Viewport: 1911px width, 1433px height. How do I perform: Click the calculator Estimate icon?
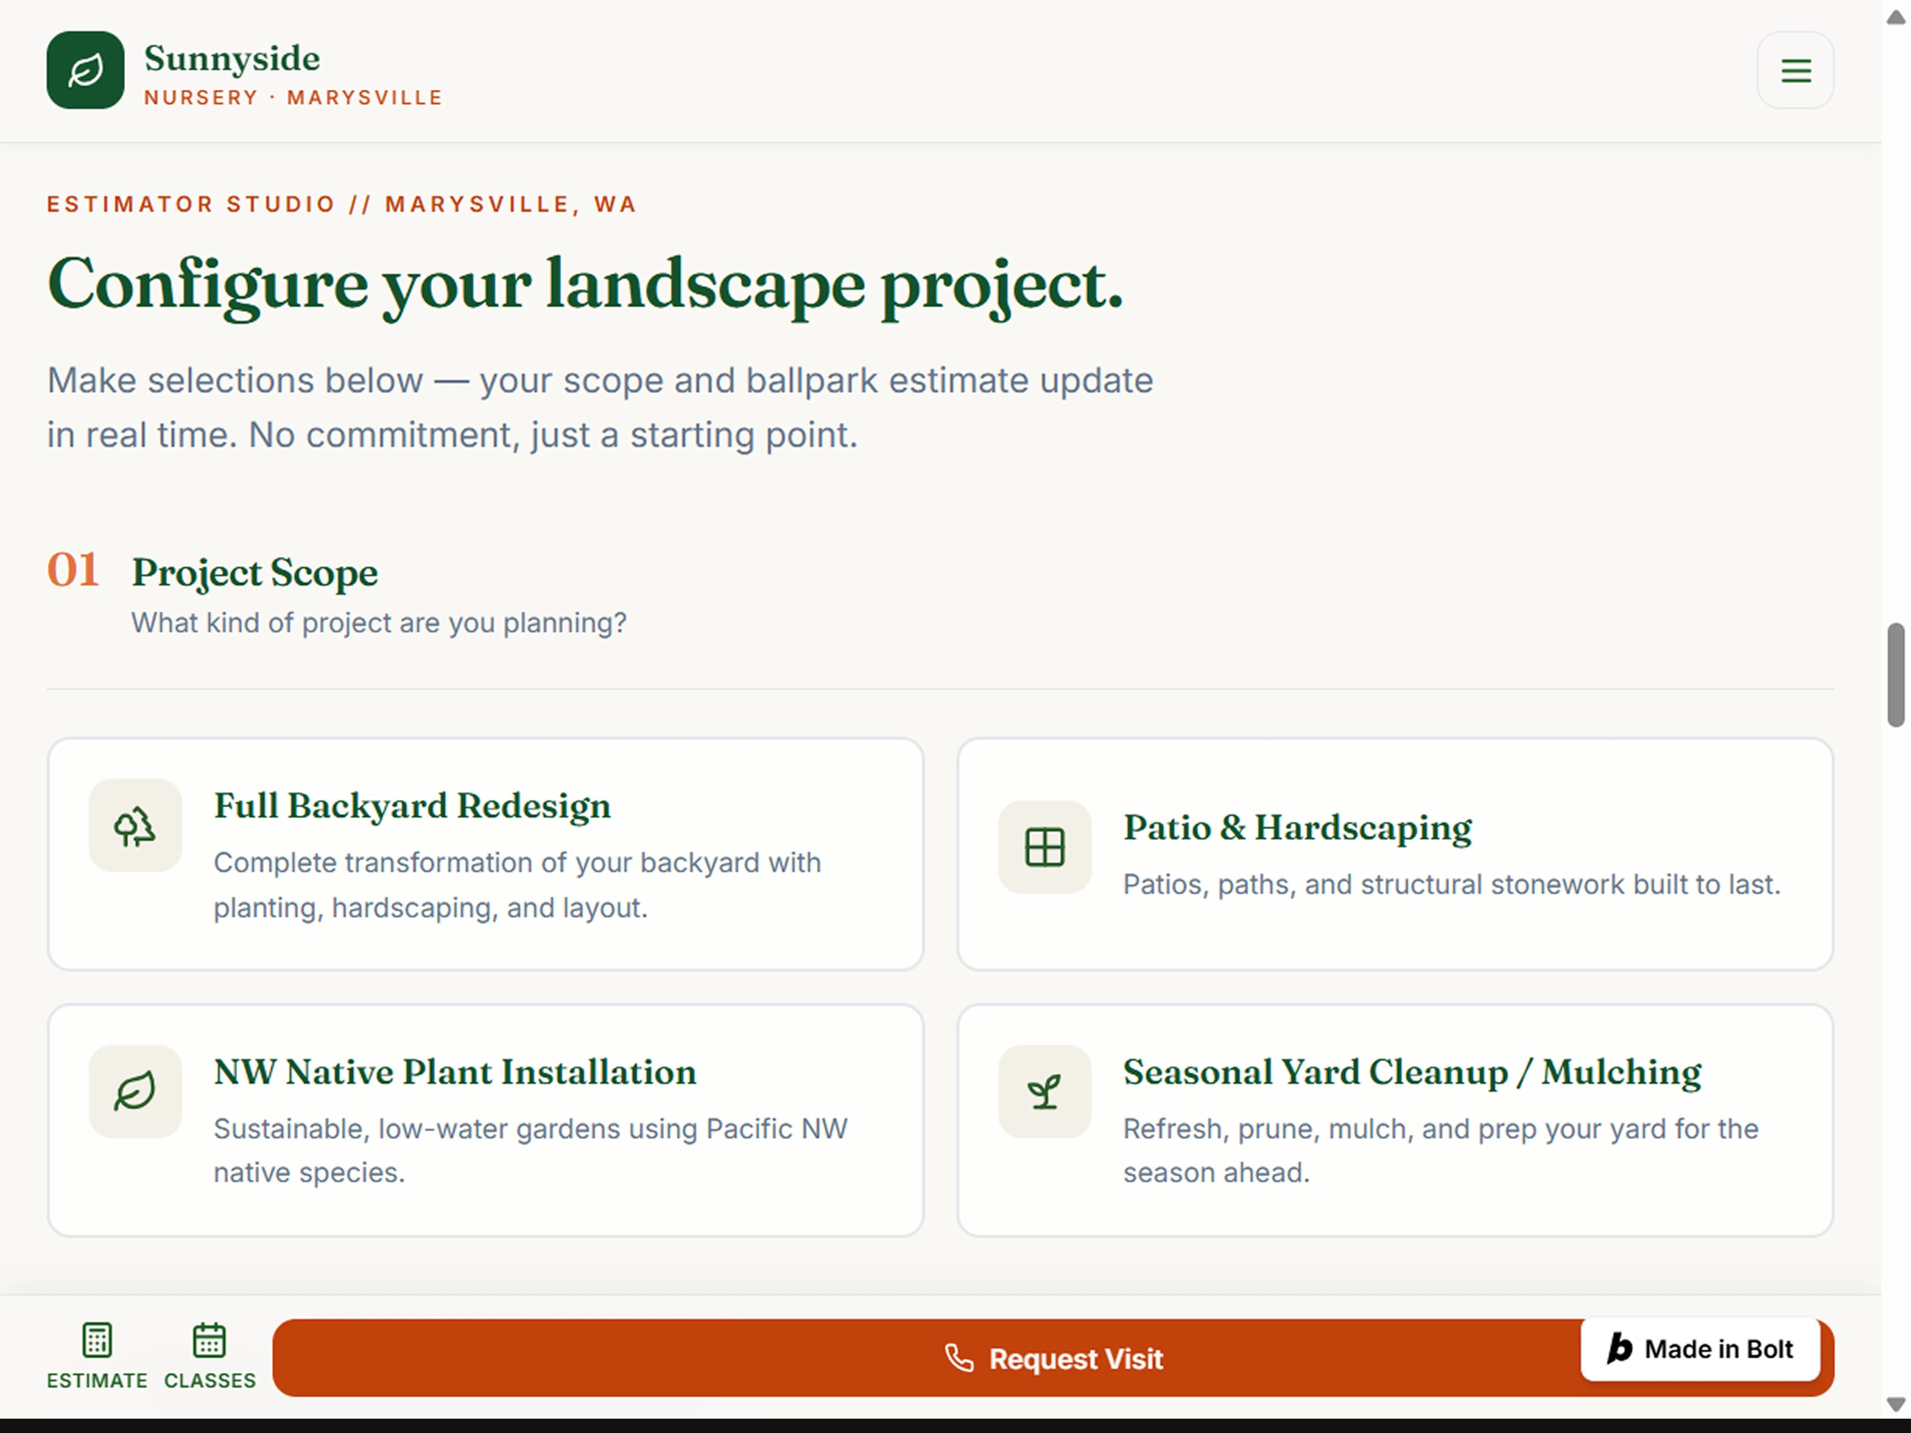(97, 1341)
